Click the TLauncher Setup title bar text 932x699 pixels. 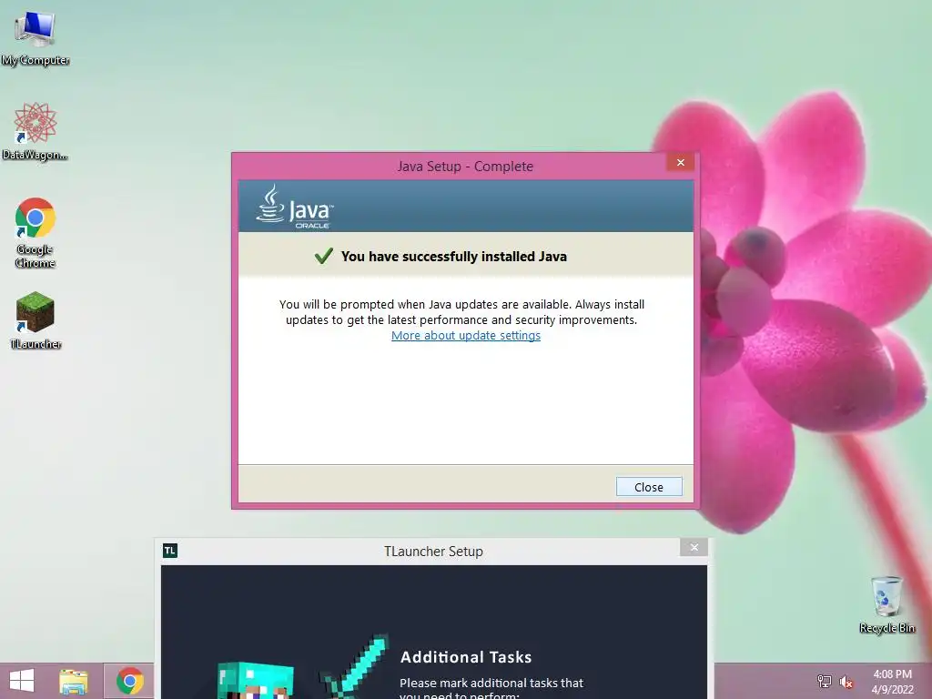[433, 552]
